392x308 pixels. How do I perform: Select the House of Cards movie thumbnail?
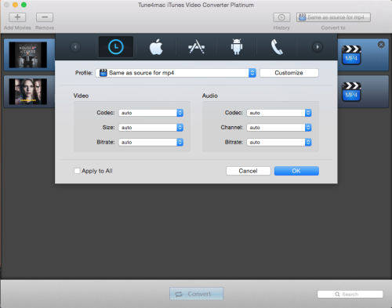(x=28, y=55)
